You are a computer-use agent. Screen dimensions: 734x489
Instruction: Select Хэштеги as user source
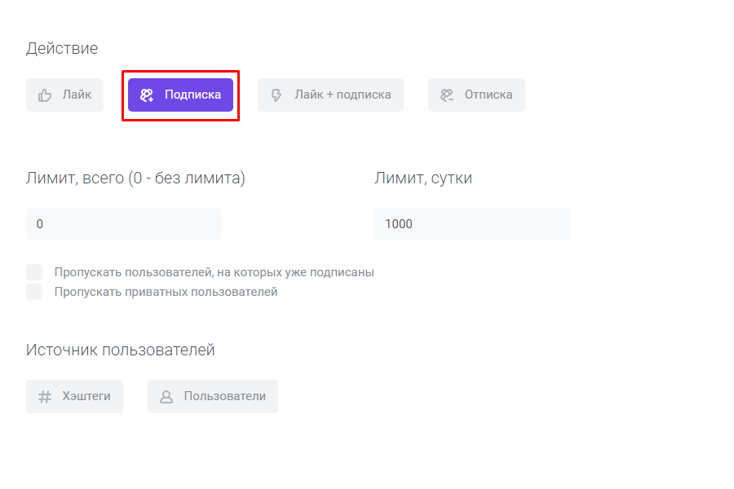74,396
